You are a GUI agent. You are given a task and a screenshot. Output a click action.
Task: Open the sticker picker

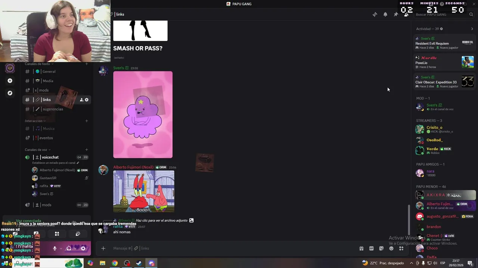pos(381,248)
